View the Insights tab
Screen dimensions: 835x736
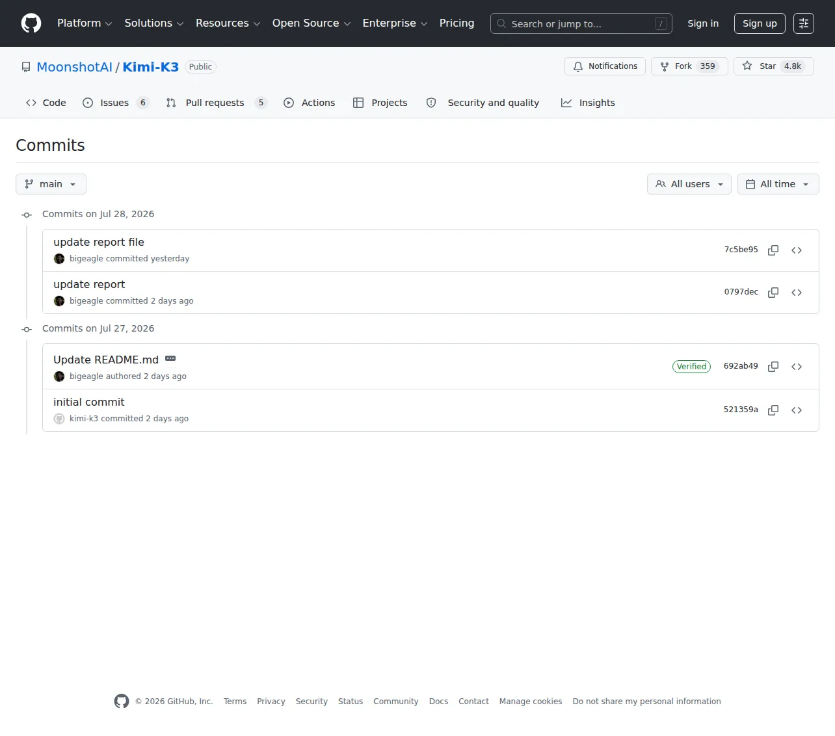pos(588,103)
